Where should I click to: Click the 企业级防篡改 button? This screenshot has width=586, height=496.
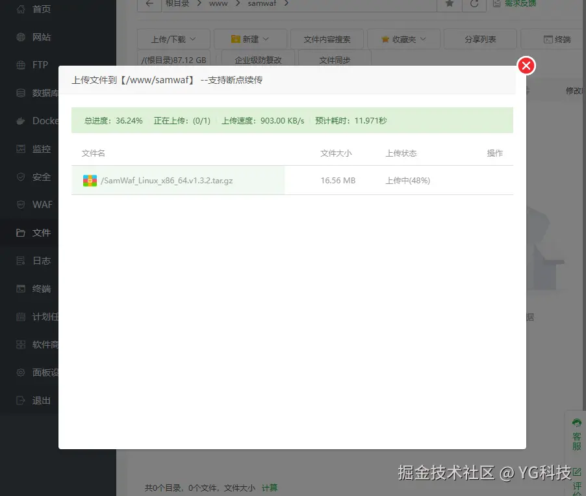[258, 60]
